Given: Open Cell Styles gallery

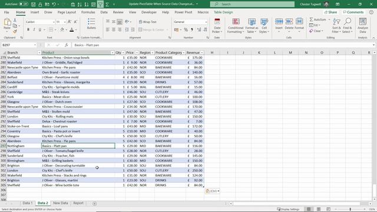Looking at the screenshot, I should [264, 25].
